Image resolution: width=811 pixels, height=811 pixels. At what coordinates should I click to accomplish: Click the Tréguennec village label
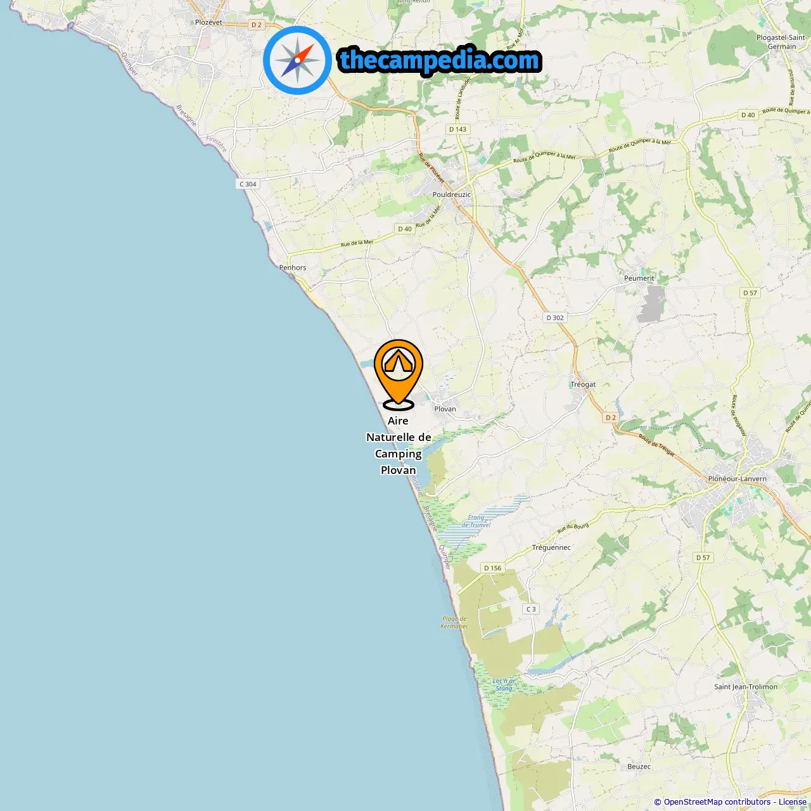coord(551,547)
